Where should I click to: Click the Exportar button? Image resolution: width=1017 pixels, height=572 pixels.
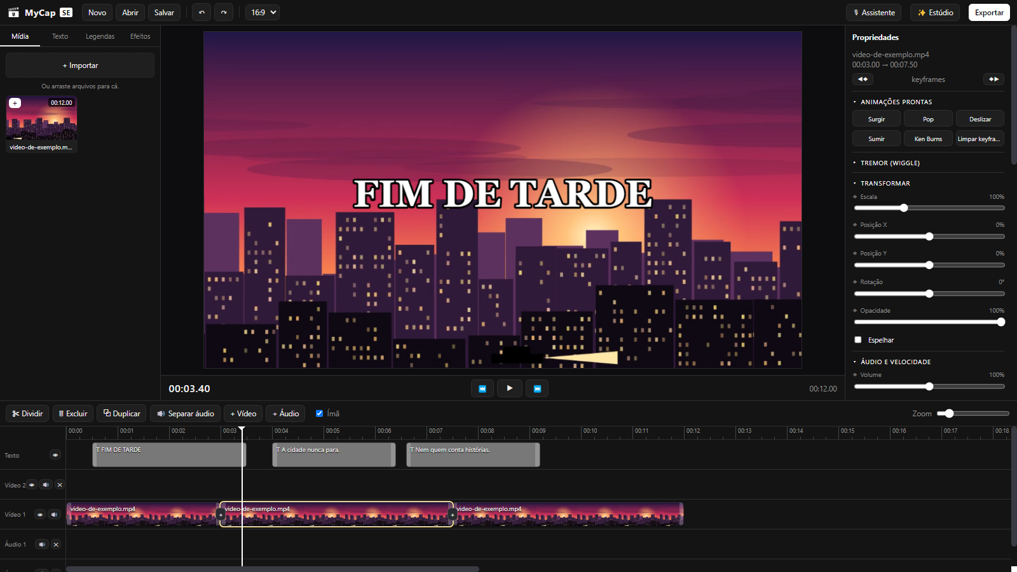pyautogui.click(x=989, y=13)
